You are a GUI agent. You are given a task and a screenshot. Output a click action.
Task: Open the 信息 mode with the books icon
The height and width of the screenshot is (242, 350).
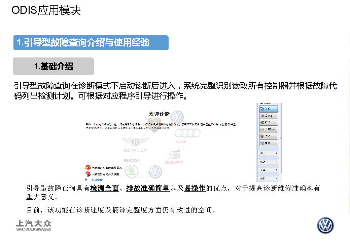268,136
